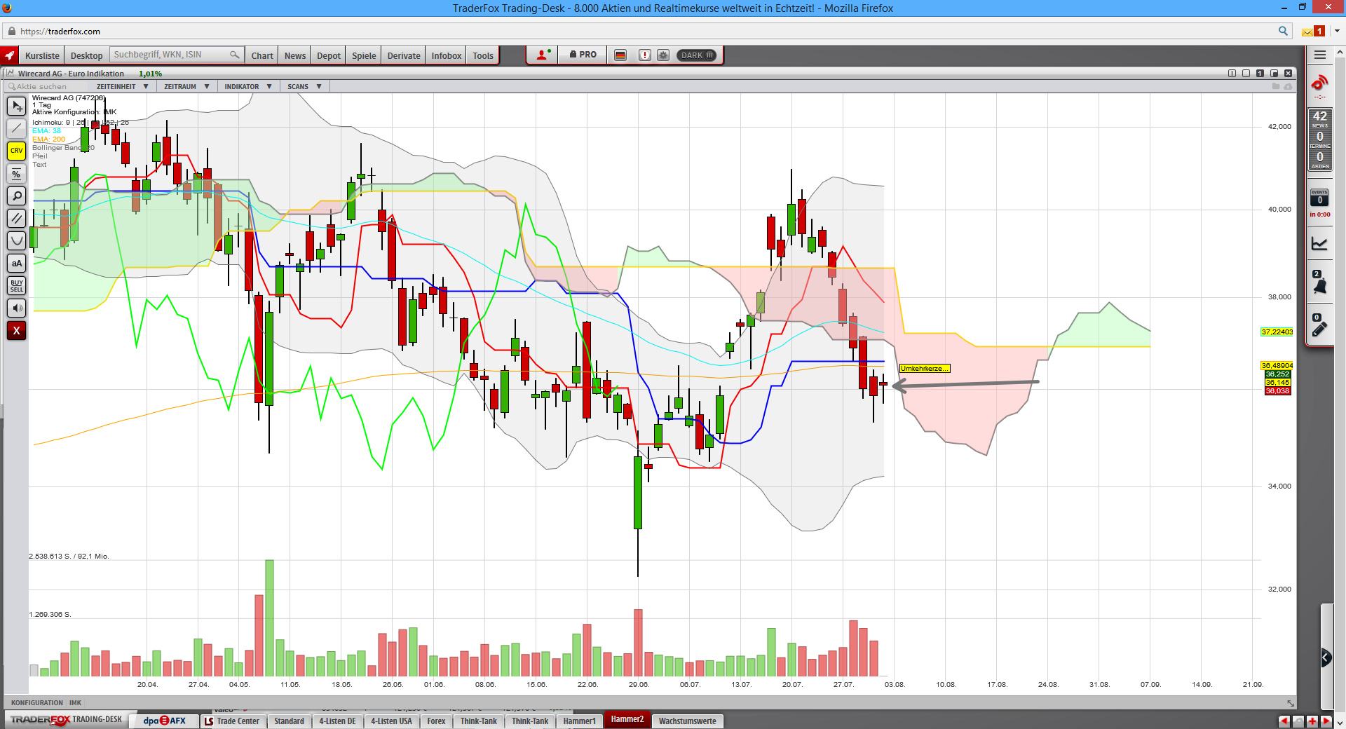The height and width of the screenshot is (729, 1346).
Task: Switch to the Hammer1 desktop tab
Action: 580,721
